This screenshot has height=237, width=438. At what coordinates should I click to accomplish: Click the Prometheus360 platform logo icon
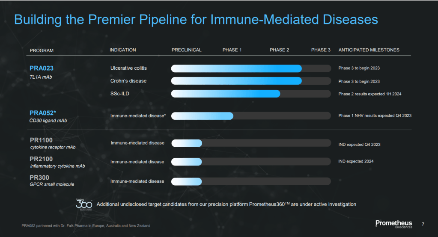click(84, 204)
